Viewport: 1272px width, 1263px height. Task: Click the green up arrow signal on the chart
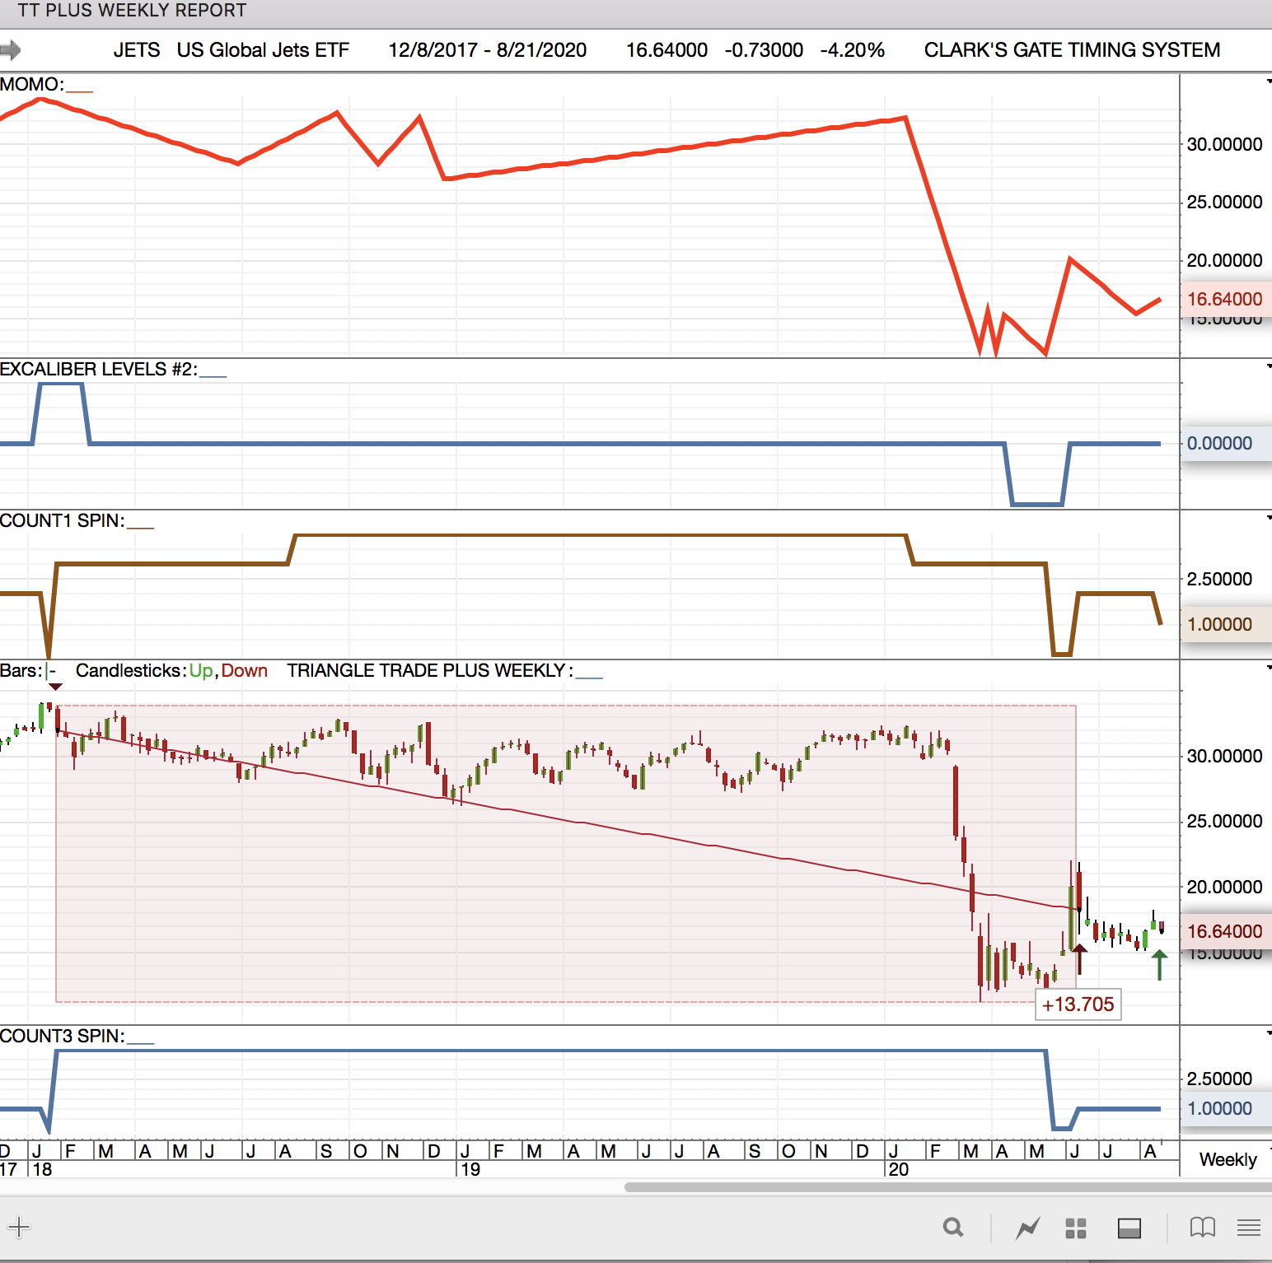(x=1159, y=964)
